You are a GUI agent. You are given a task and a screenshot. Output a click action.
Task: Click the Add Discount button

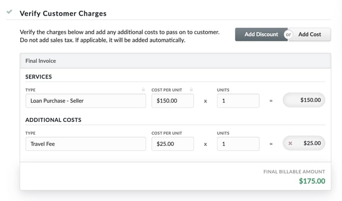click(x=261, y=35)
